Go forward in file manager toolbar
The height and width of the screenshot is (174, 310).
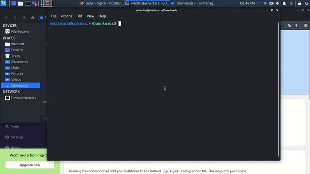click(15, 18)
